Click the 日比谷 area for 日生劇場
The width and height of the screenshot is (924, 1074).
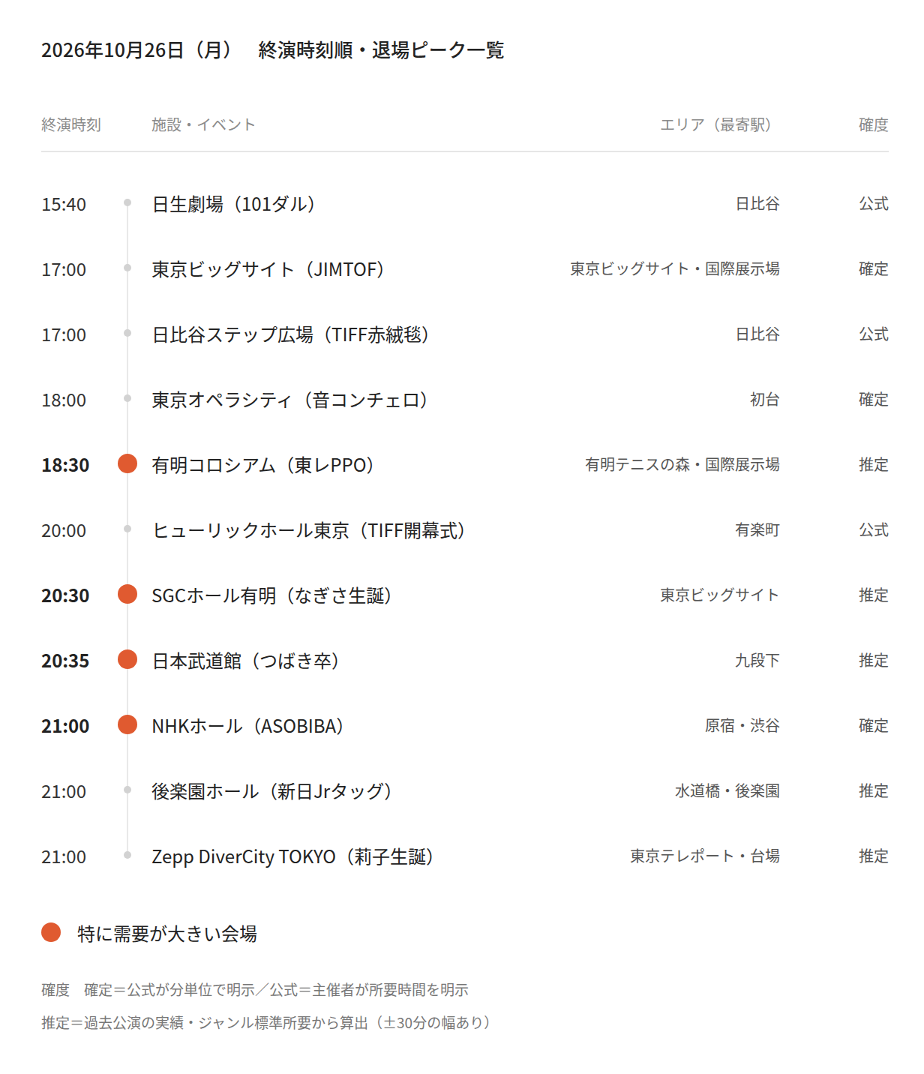(x=757, y=203)
